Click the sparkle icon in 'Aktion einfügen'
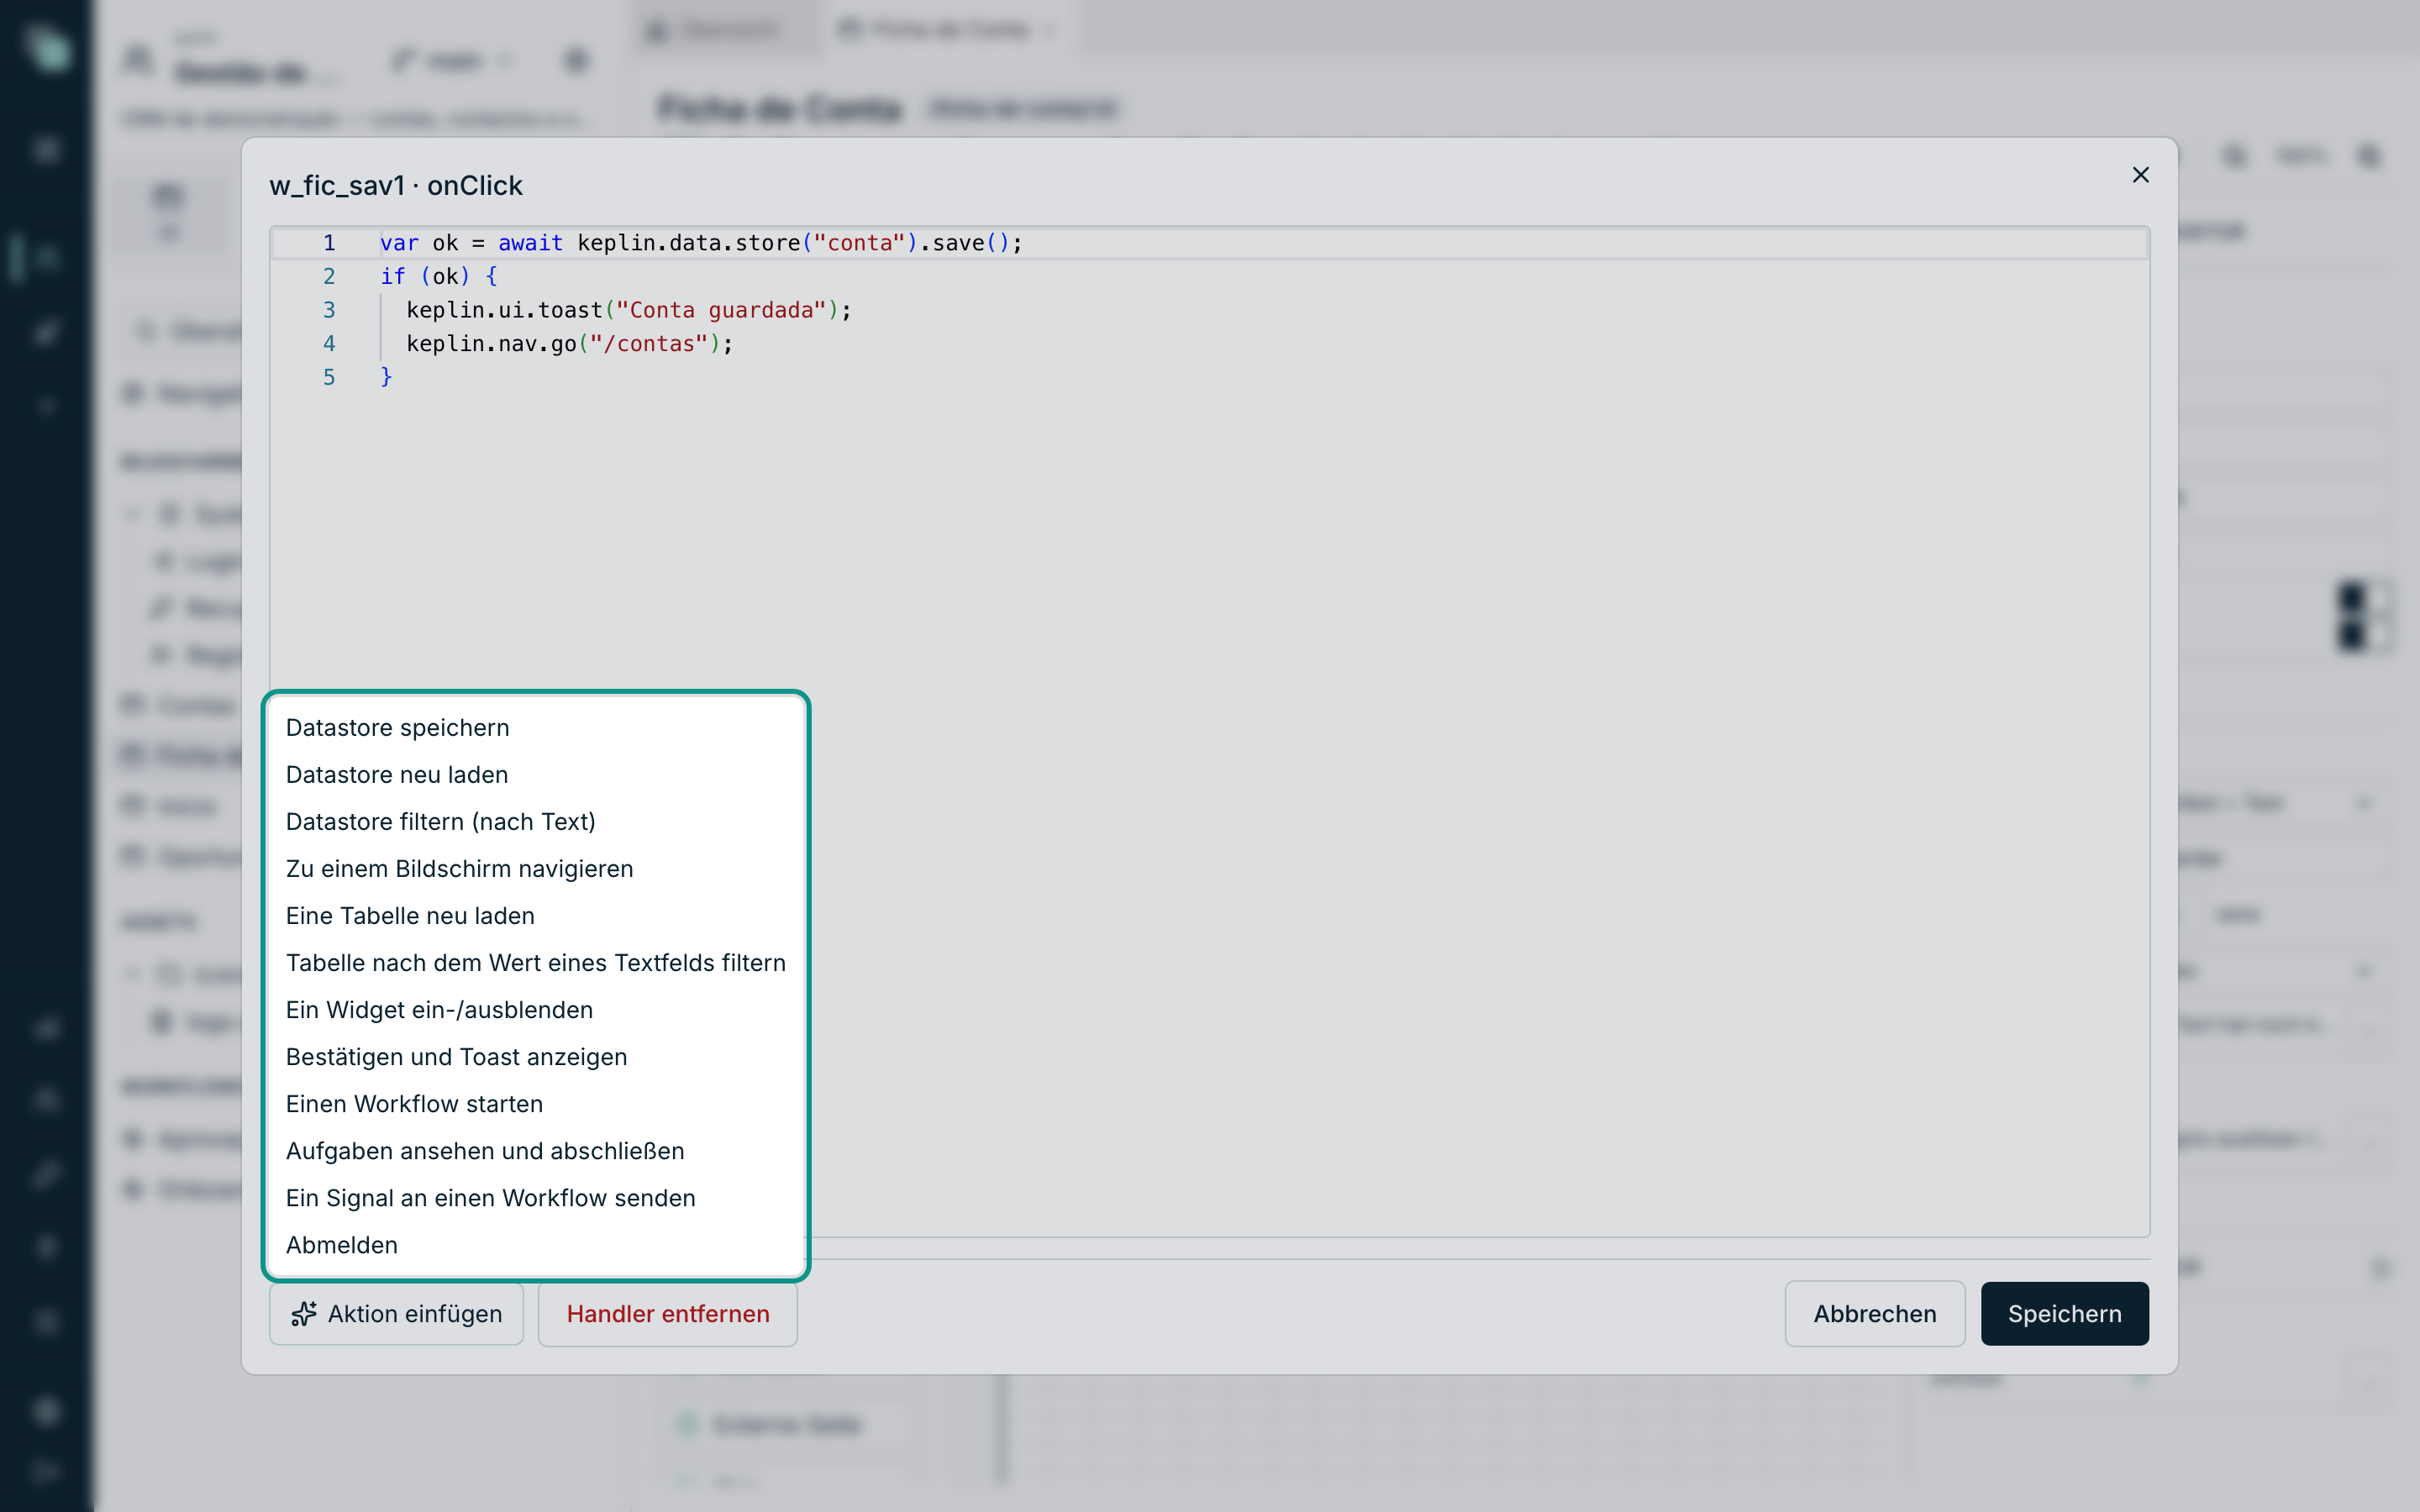The image size is (2420, 1512). [304, 1313]
